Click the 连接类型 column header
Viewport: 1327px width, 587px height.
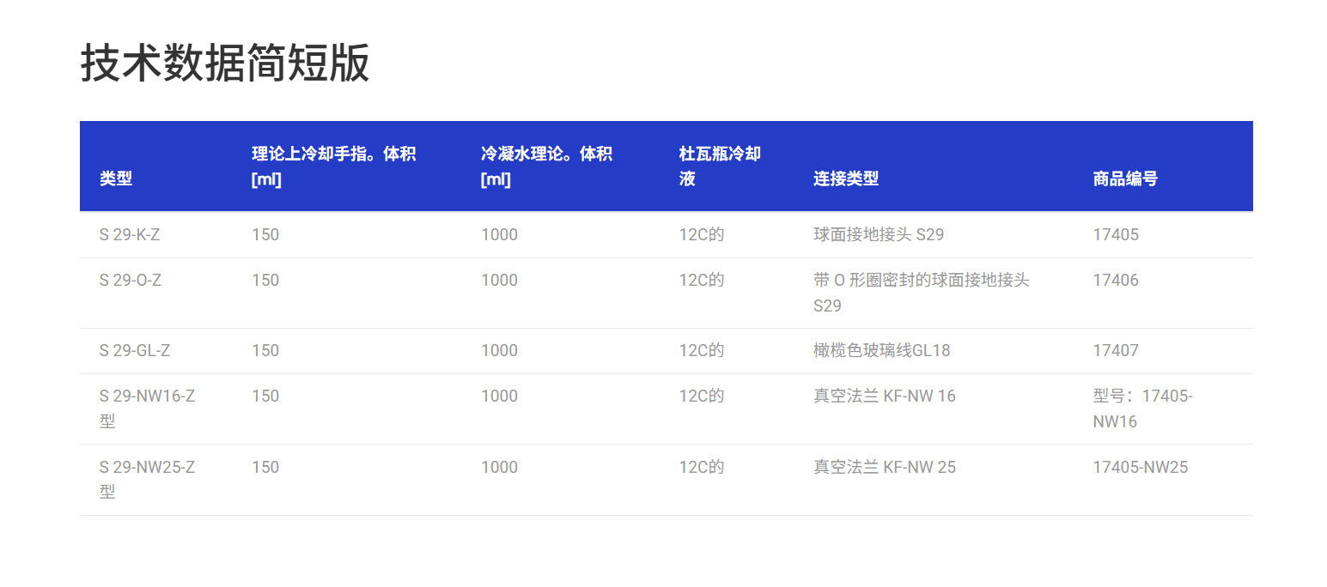coord(846,179)
